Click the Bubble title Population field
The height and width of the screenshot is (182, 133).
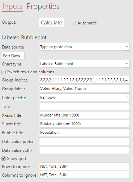coord(84,133)
